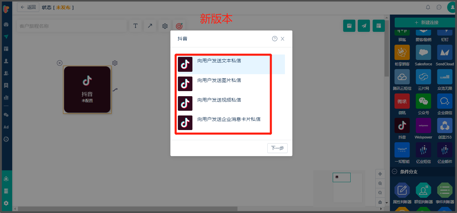This screenshot has height=213, width=457.
Task: Open the user avatar menu
Action: [452, 7]
